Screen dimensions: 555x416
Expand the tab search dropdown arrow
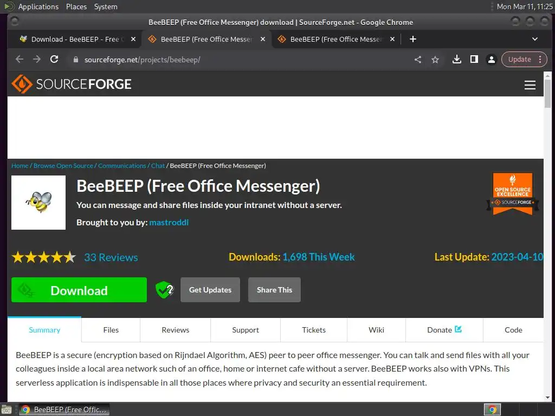(x=535, y=39)
